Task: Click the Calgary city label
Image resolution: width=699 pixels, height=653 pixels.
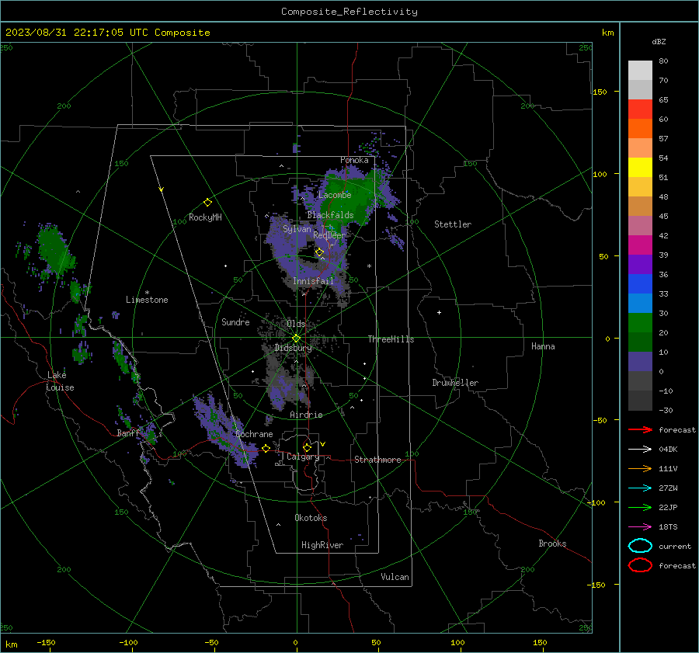Action: (x=303, y=457)
